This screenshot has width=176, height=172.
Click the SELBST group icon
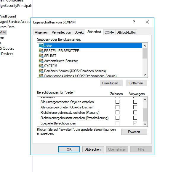(41, 56)
